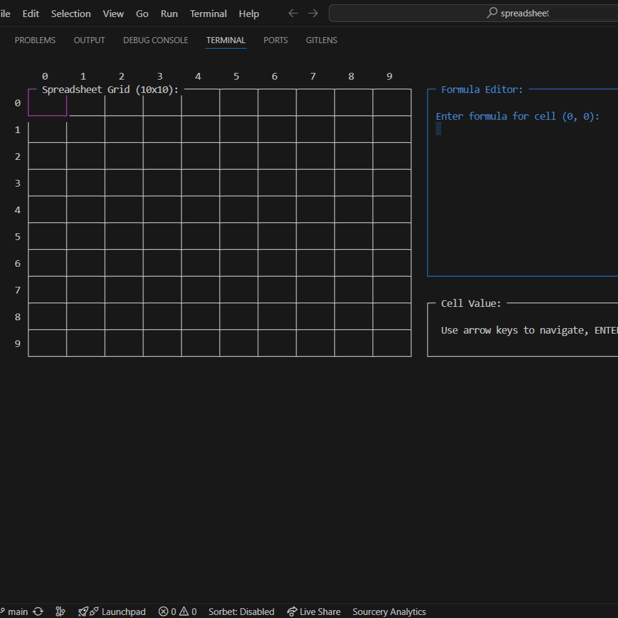
Task: Open the Help menu
Action: point(249,13)
